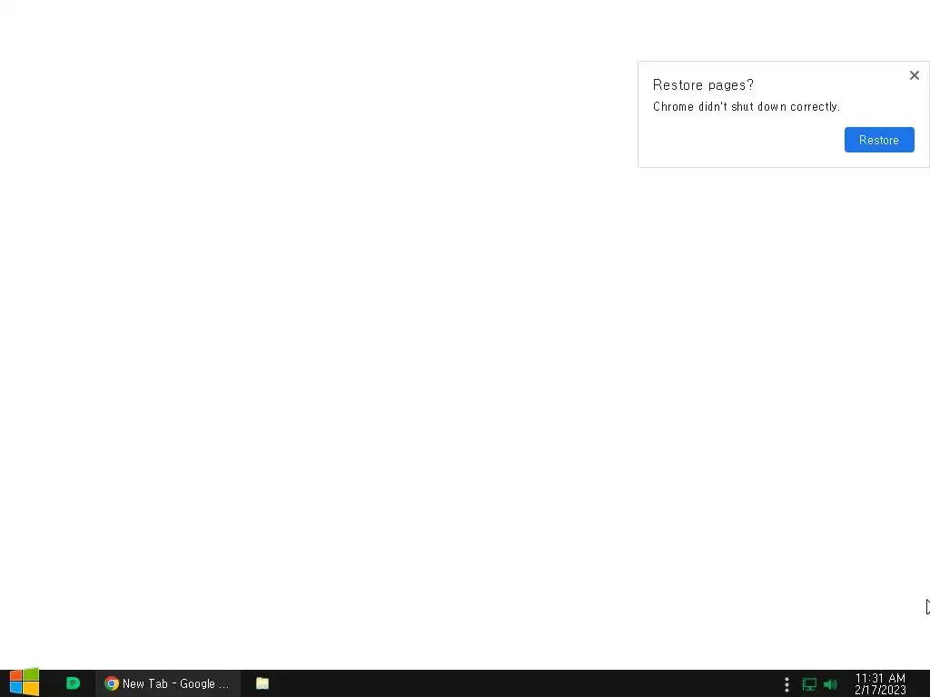Show hidden tray icons via three-dot button
The height and width of the screenshot is (697, 930).
tap(787, 684)
